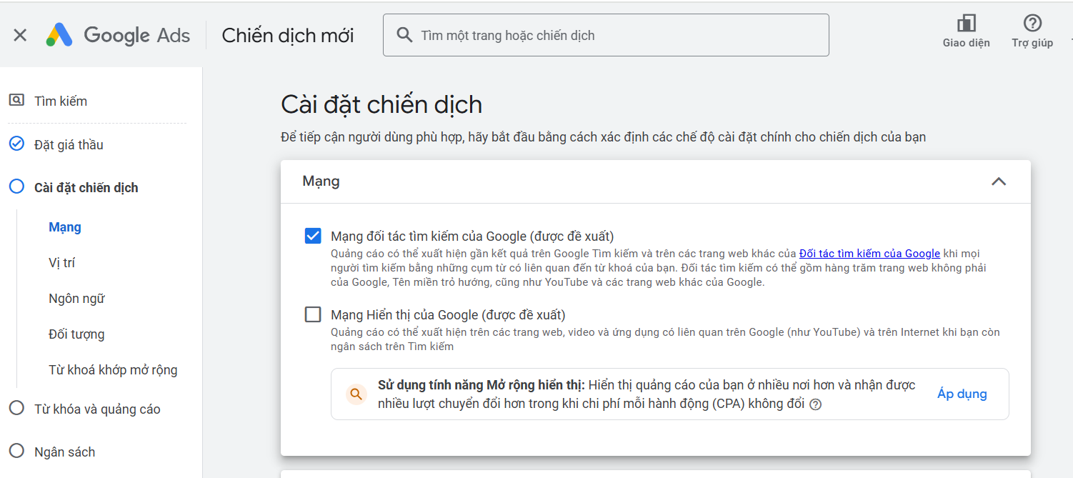1073x478 pixels.
Task: Click the step circle beside Ngân sách
Action: coord(16,452)
